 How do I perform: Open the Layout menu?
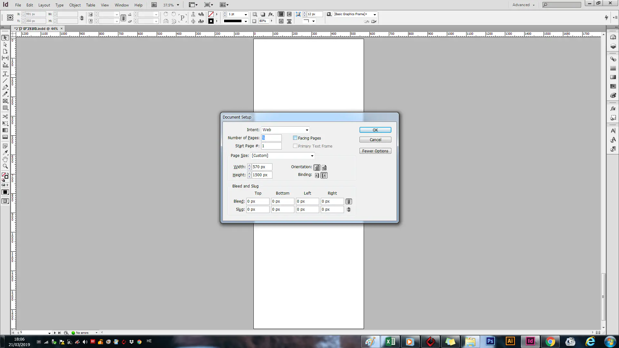click(x=44, y=5)
